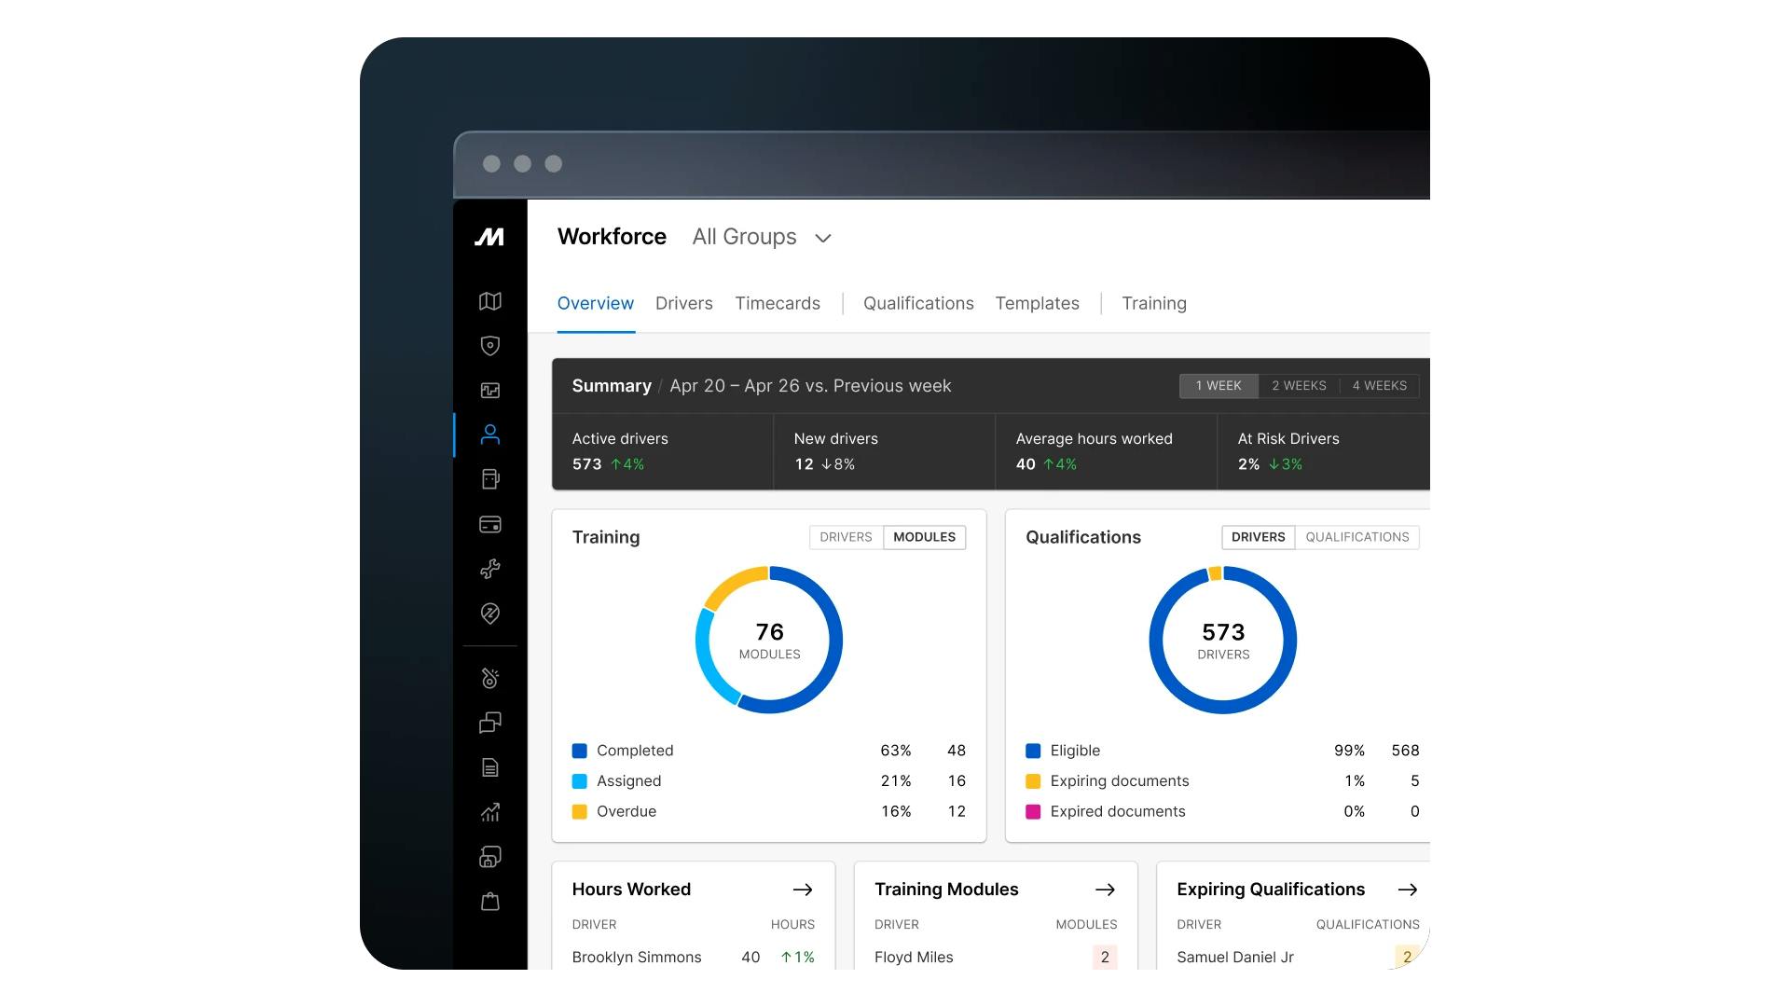Open the credit card sidebar icon

pos(489,524)
